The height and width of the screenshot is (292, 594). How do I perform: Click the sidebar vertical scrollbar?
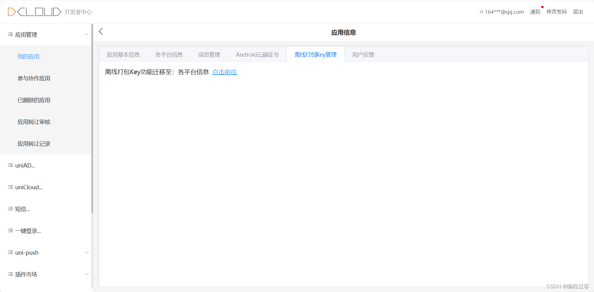pyautogui.click(x=92, y=118)
